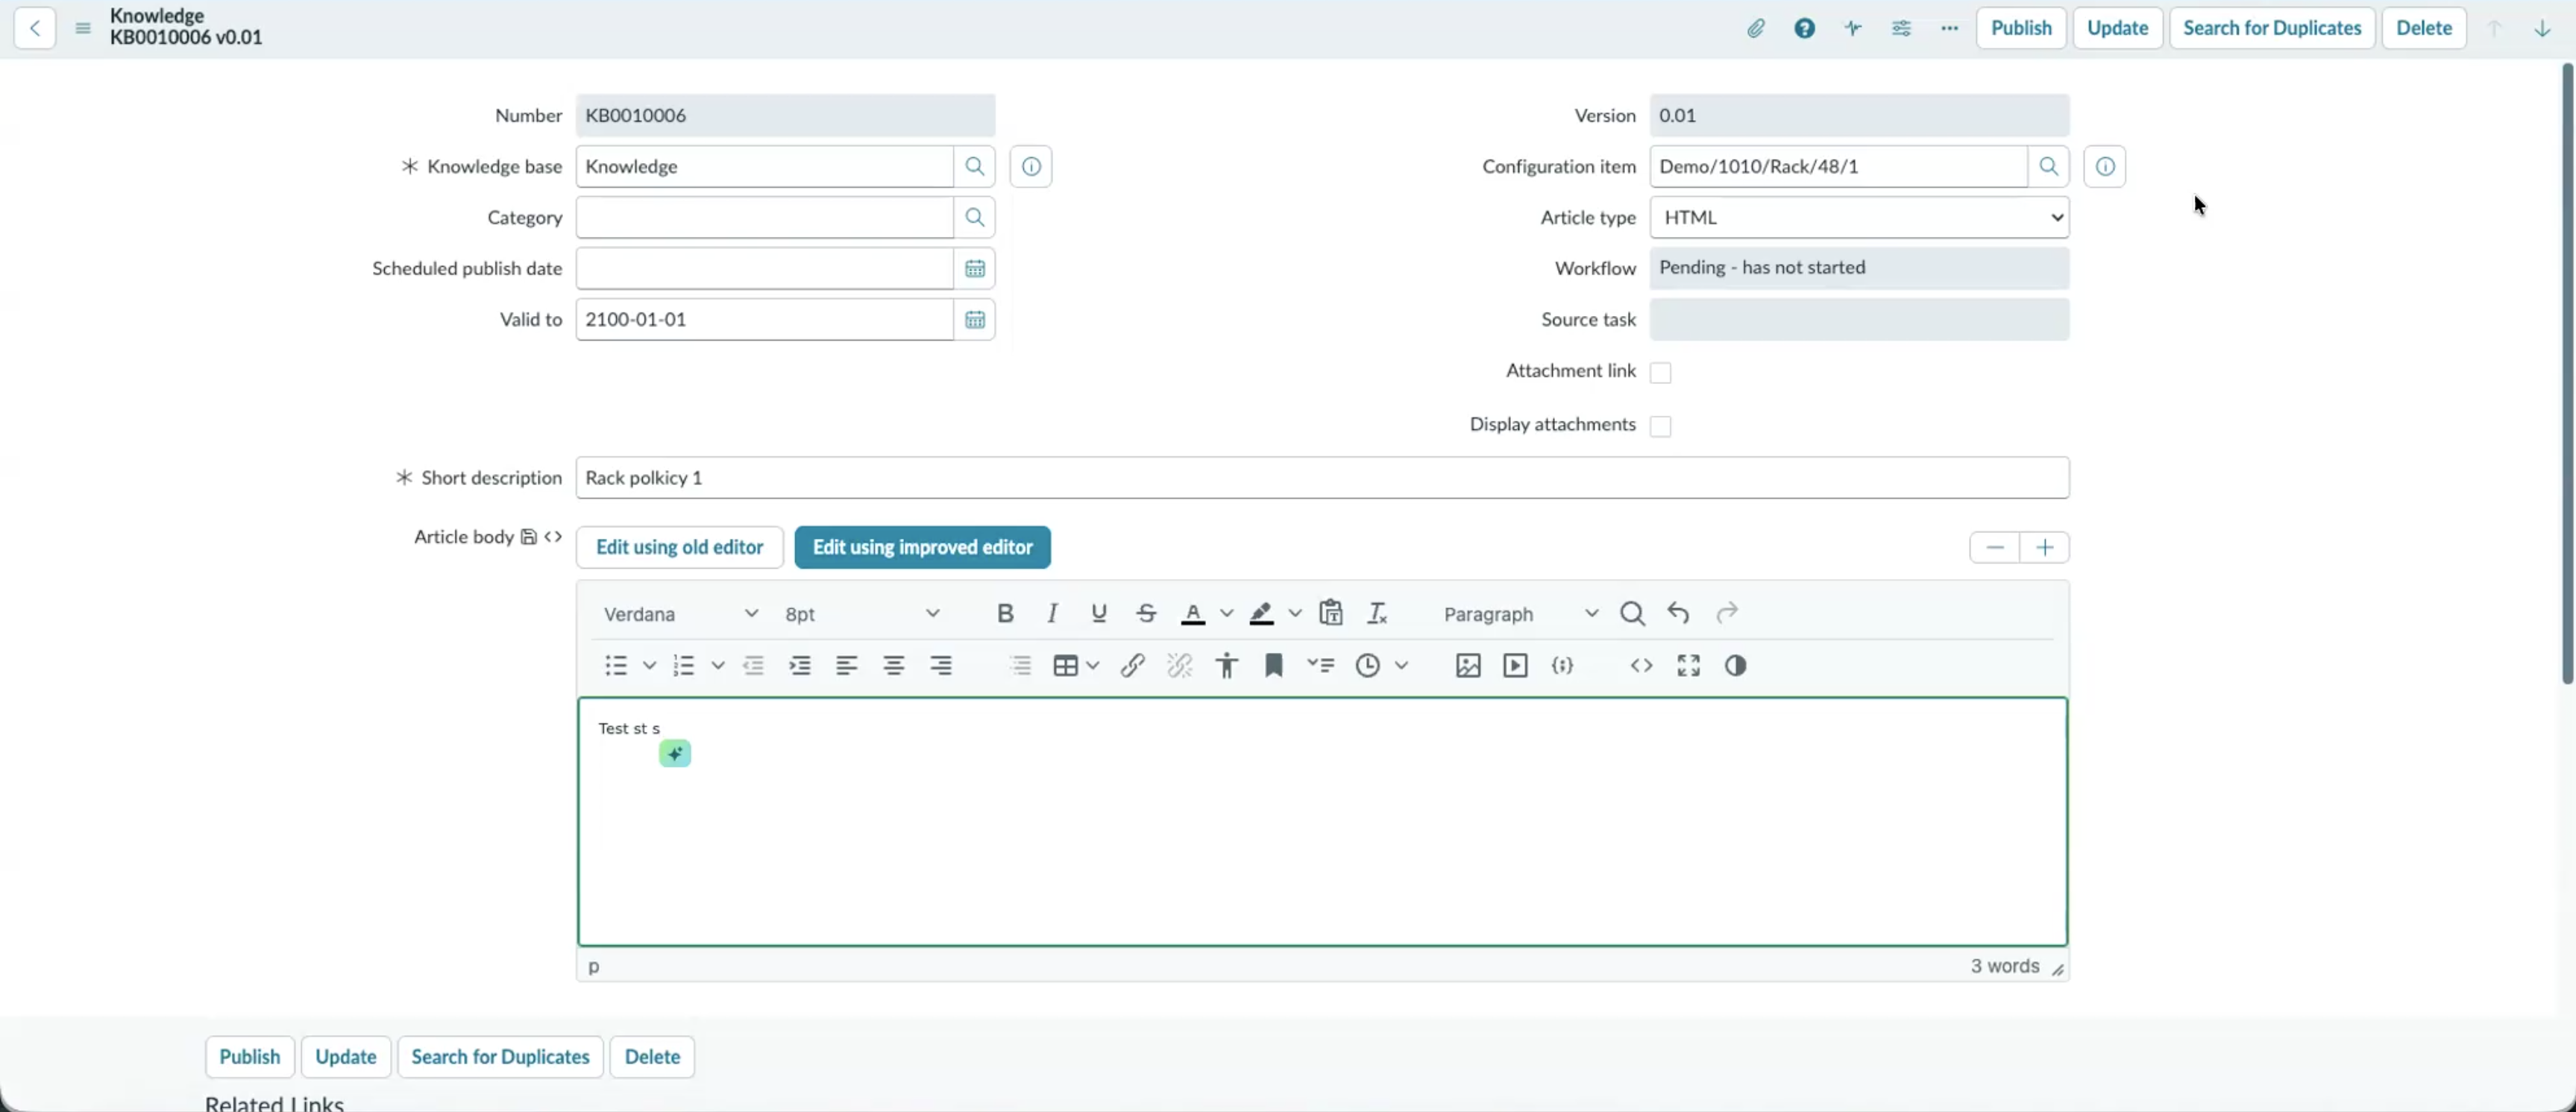
Task: Look up the Category with the search icon
Action: [974, 217]
